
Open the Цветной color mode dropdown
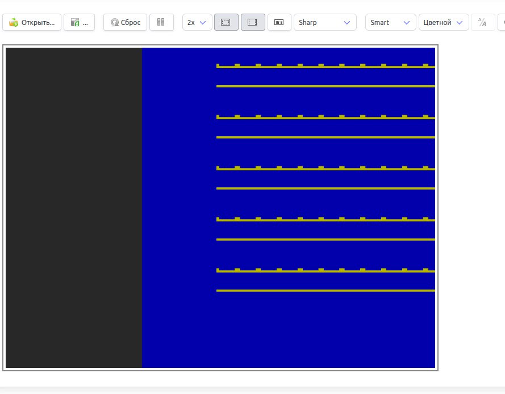(x=443, y=23)
